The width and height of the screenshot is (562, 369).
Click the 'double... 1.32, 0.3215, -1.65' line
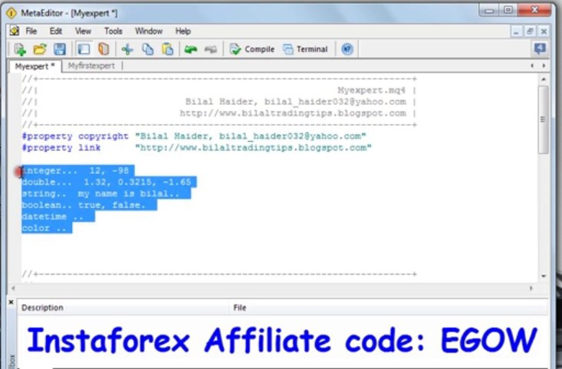pyautogui.click(x=109, y=182)
